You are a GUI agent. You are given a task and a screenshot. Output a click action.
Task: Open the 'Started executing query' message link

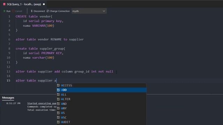tap(42, 103)
